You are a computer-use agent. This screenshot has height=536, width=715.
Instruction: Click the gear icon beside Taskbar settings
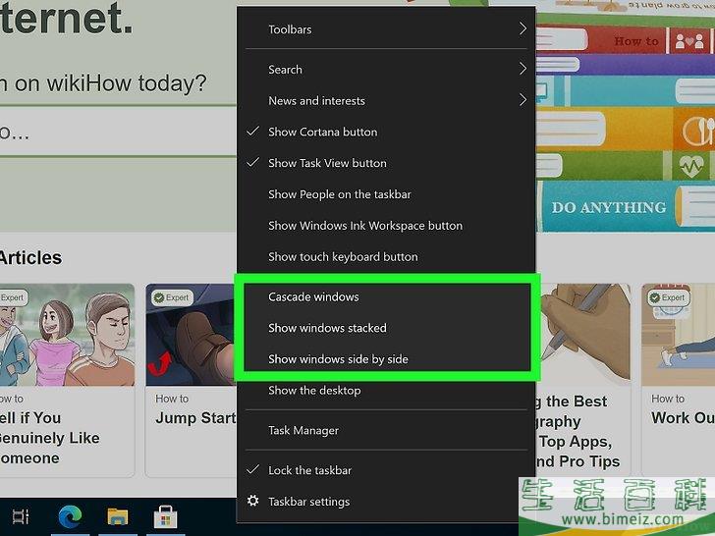click(x=253, y=502)
